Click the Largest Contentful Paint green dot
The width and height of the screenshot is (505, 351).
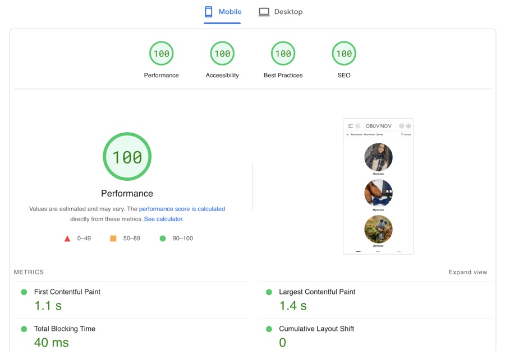click(x=269, y=292)
